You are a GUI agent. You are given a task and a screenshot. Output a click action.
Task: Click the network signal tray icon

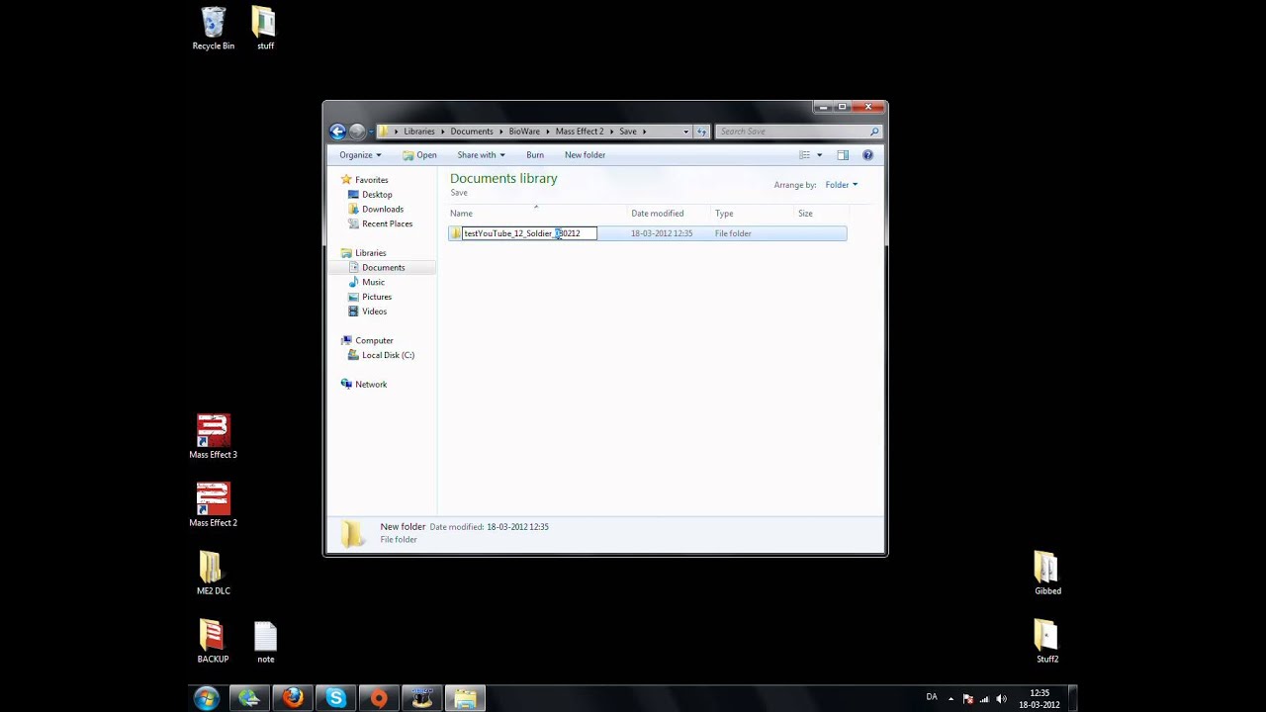tap(984, 699)
